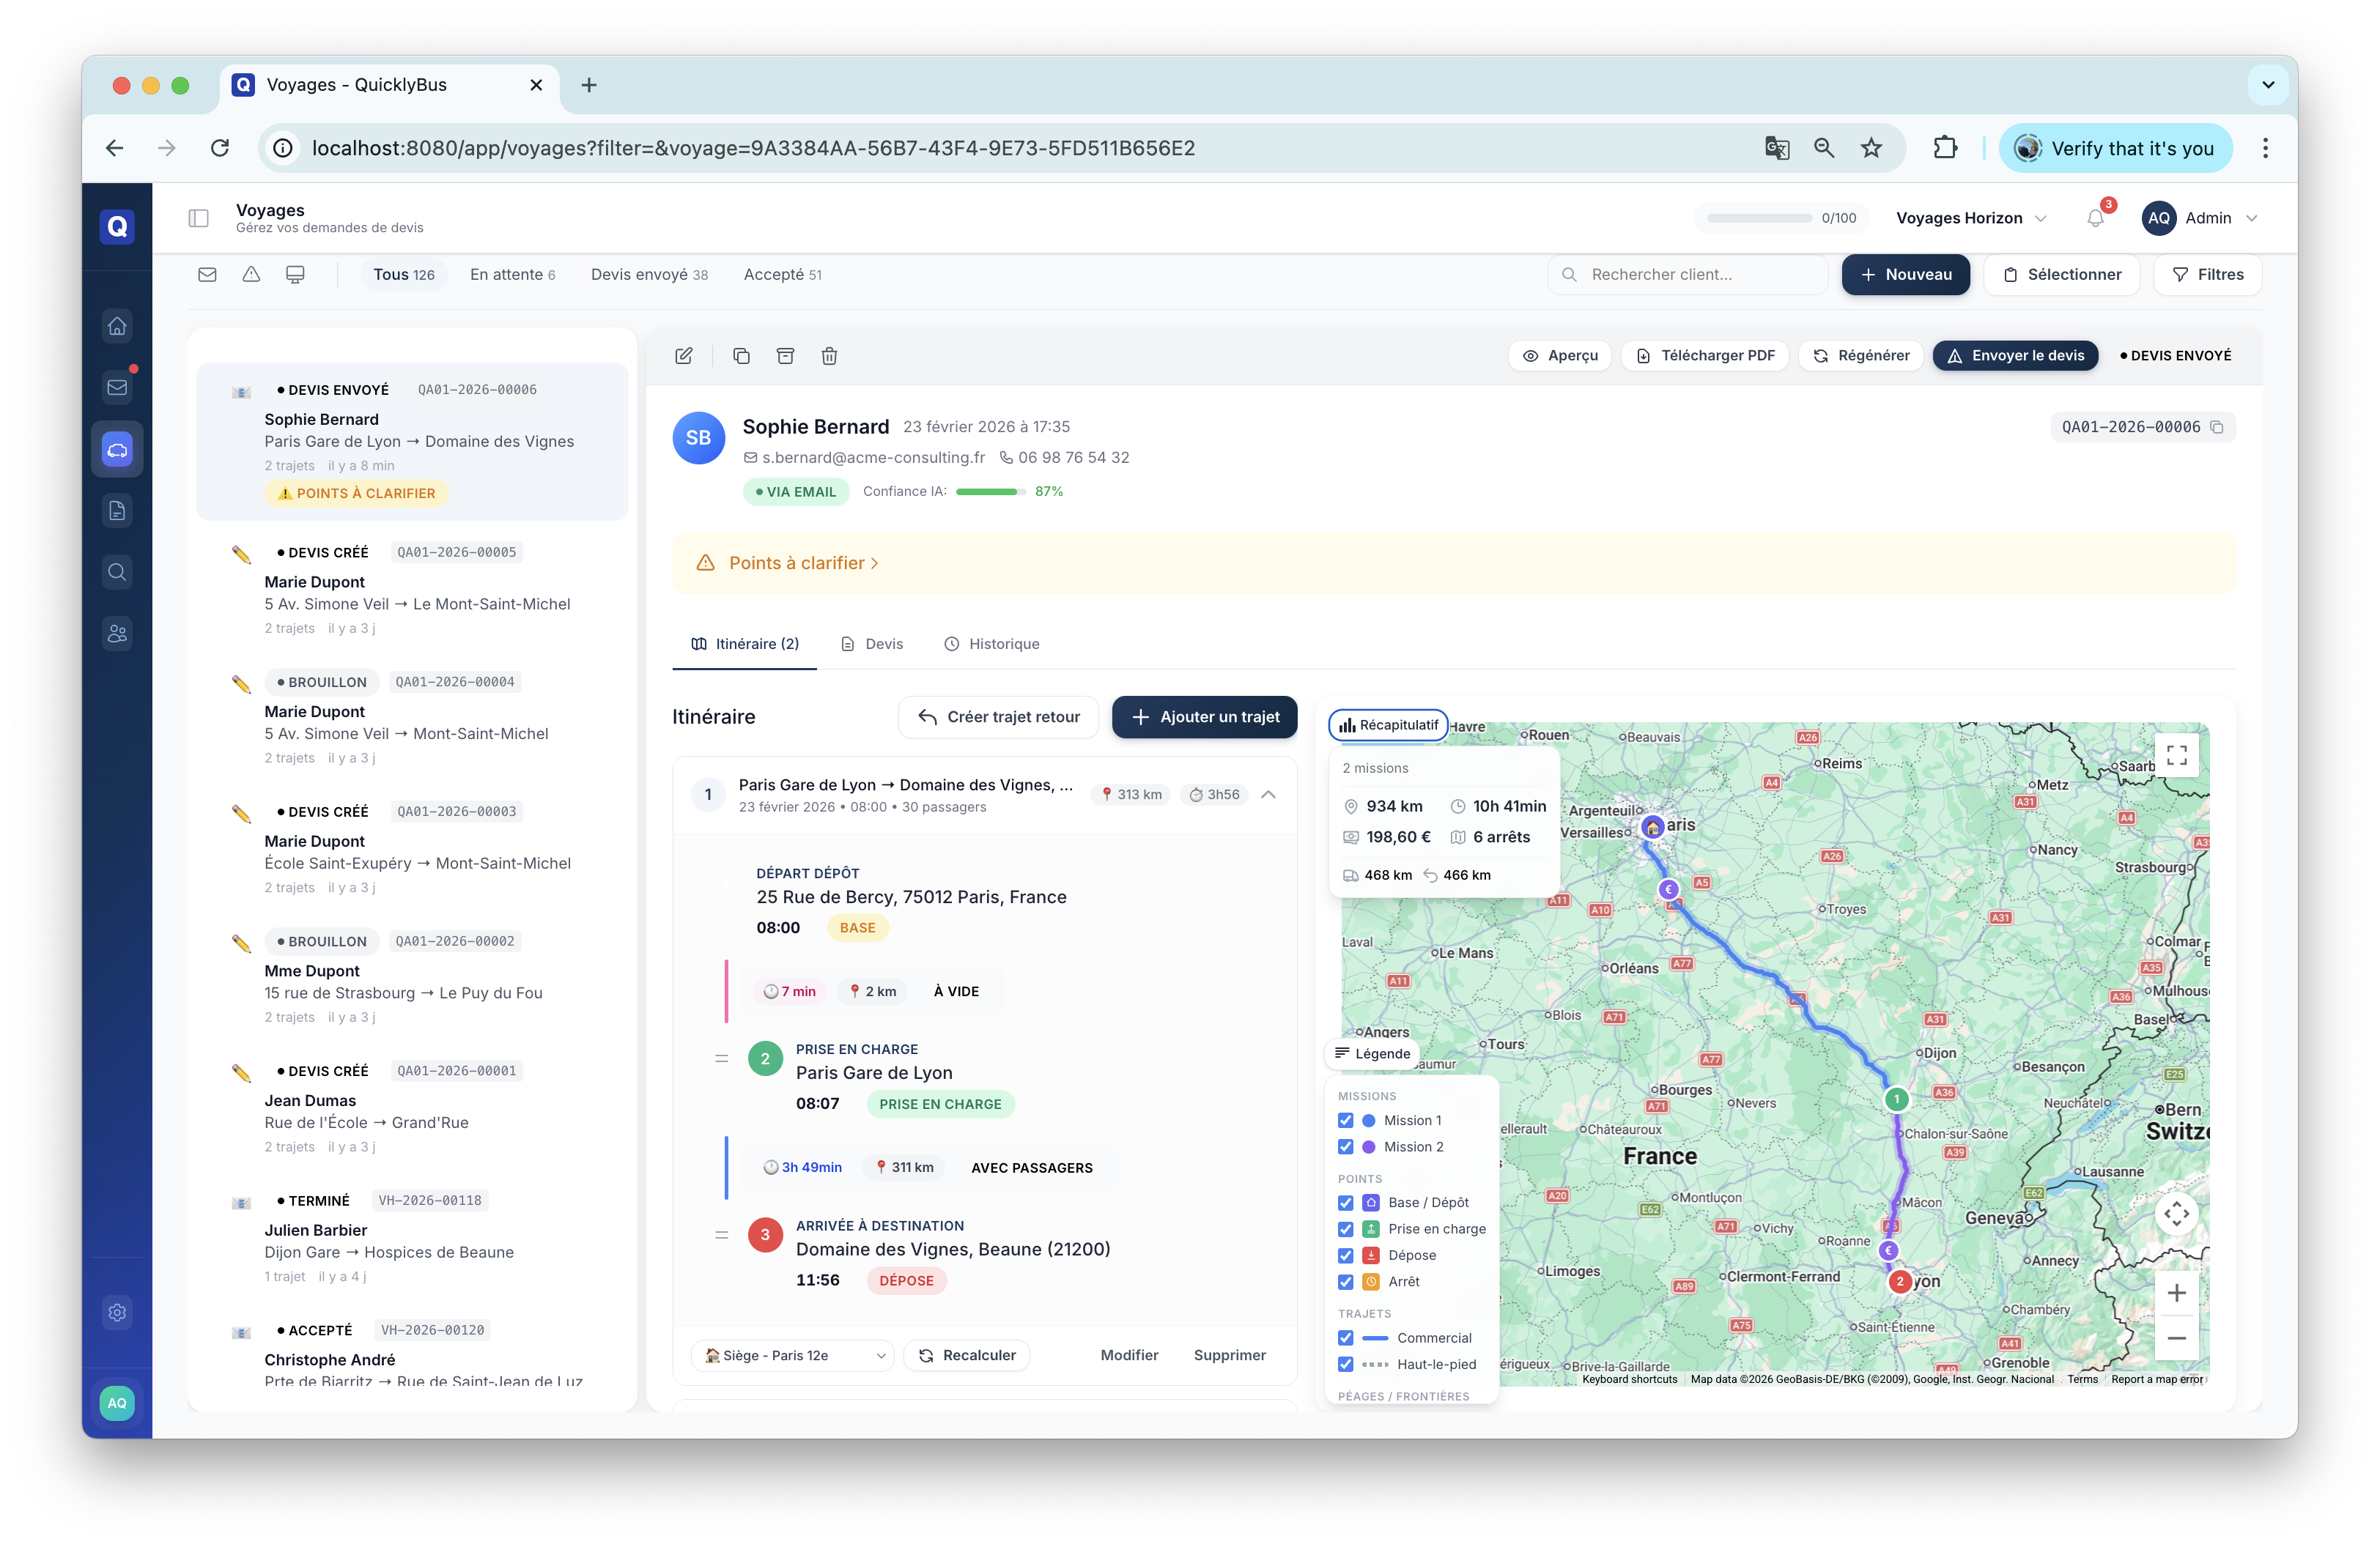The image size is (2380, 1547).
Task: Toggle the sidebar panel icon
Action: [198, 218]
